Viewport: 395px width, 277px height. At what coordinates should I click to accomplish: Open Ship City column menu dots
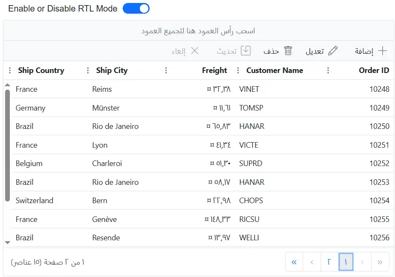click(x=88, y=71)
